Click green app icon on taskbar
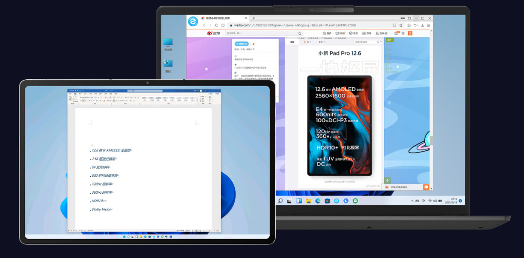 point(355,201)
